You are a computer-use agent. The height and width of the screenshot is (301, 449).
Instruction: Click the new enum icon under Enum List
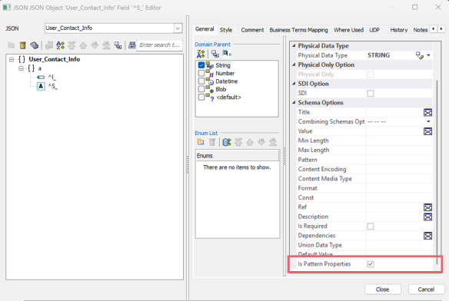click(201, 142)
